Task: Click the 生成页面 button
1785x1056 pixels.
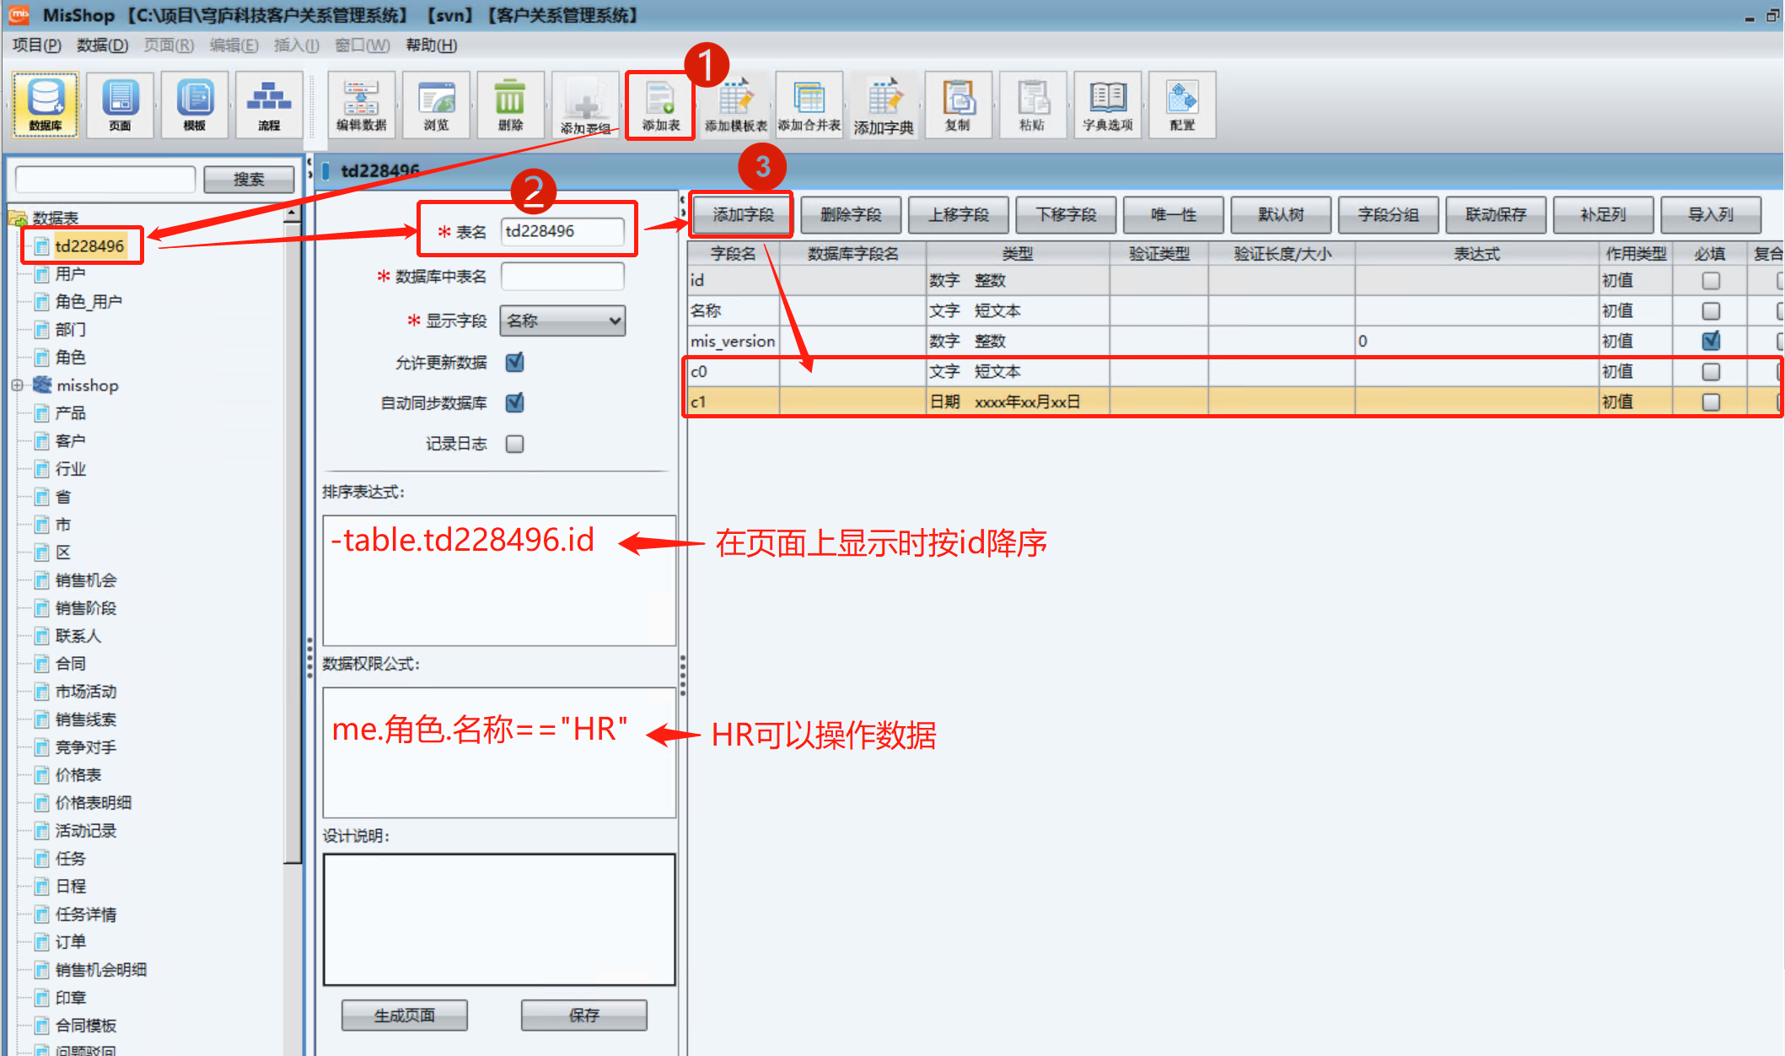Action: pyautogui.click(x=404, y=1016)
